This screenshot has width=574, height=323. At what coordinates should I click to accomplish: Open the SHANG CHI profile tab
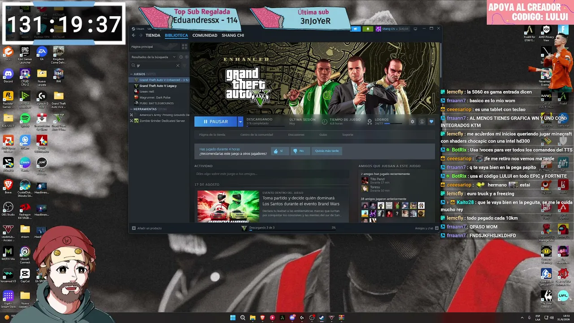pyautogui.click(x=233, y=35)
